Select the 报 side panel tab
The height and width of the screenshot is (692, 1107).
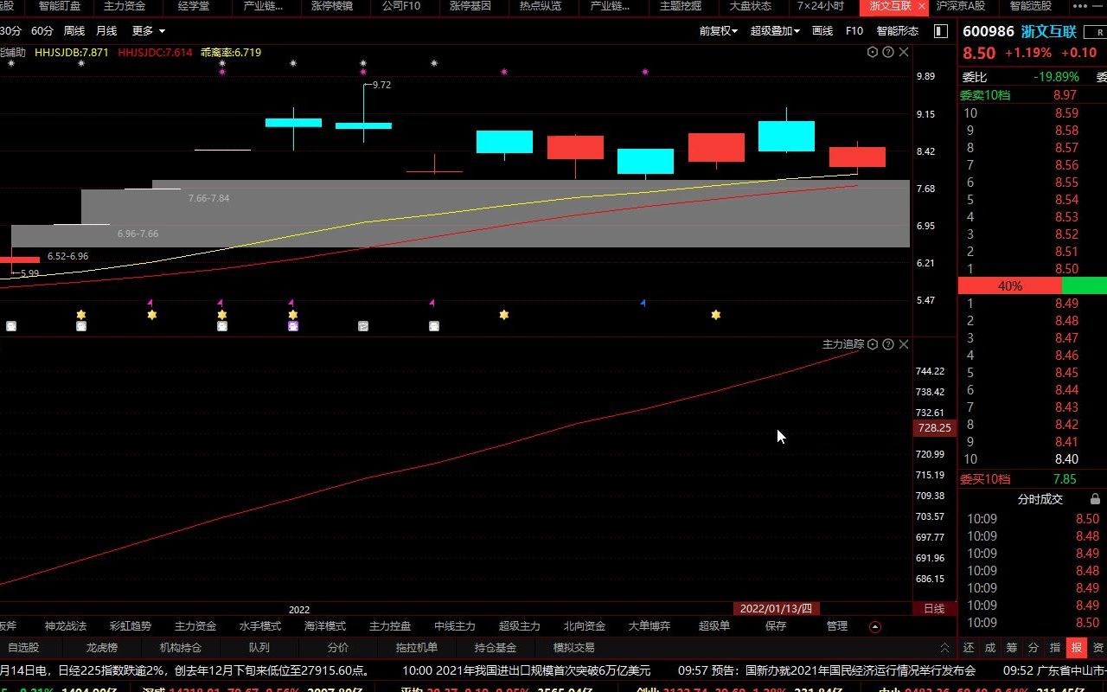(x=1077, y=647)
